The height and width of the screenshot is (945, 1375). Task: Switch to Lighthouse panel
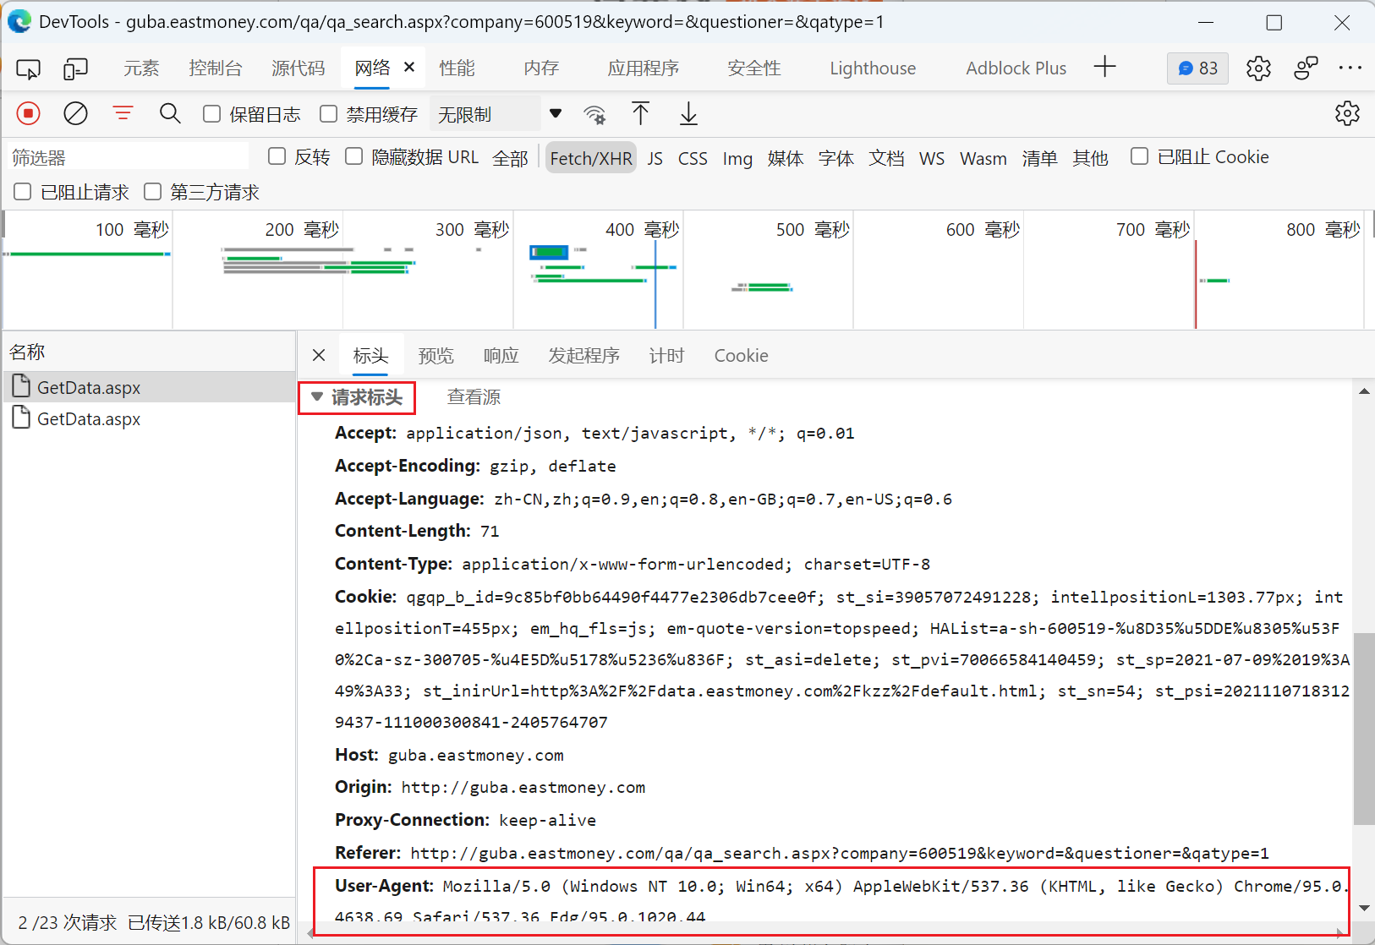point(873,68)
